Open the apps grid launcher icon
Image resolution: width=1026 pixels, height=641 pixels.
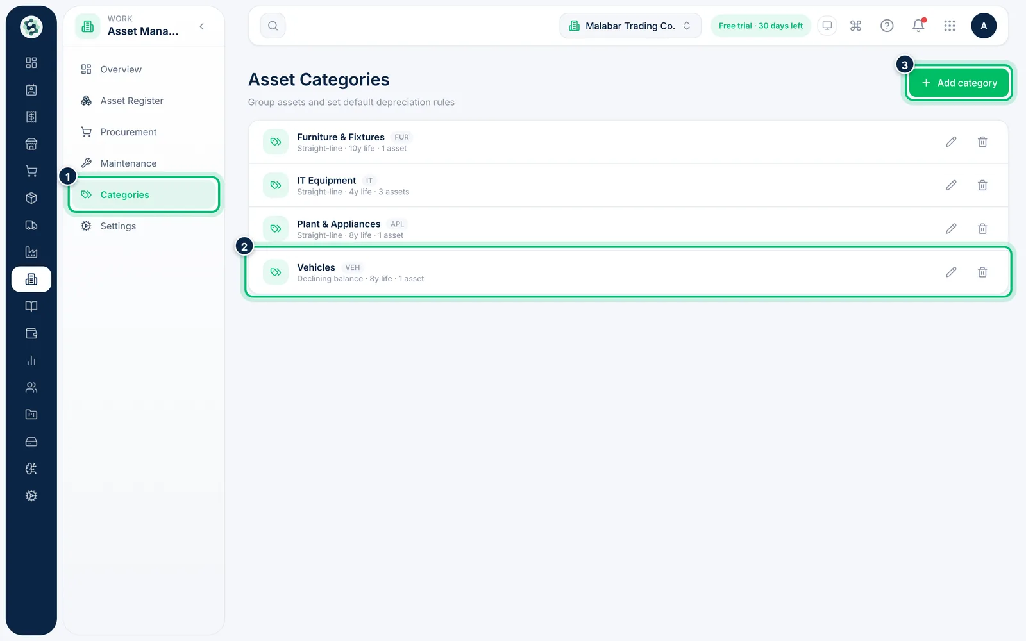tap(950, 26)
